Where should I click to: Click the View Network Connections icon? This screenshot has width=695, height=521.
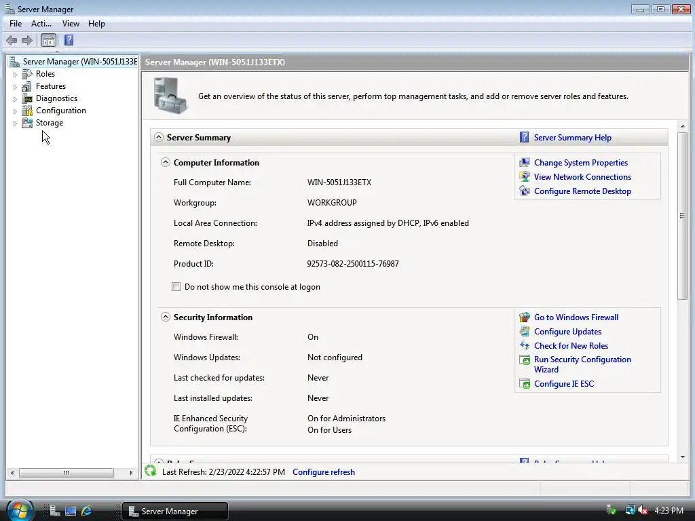[x=525, y=177]
